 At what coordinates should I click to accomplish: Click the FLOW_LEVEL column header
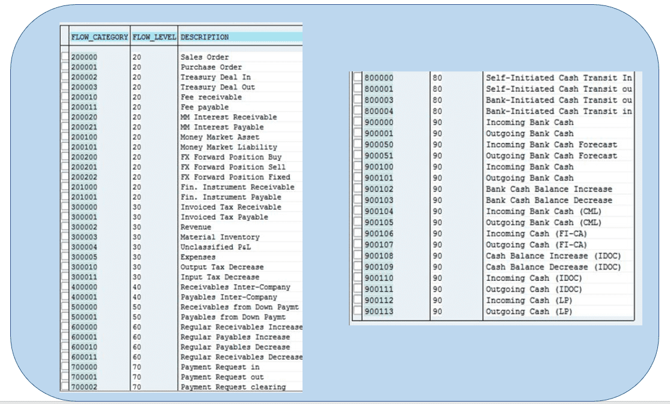(x=154, y=37)
